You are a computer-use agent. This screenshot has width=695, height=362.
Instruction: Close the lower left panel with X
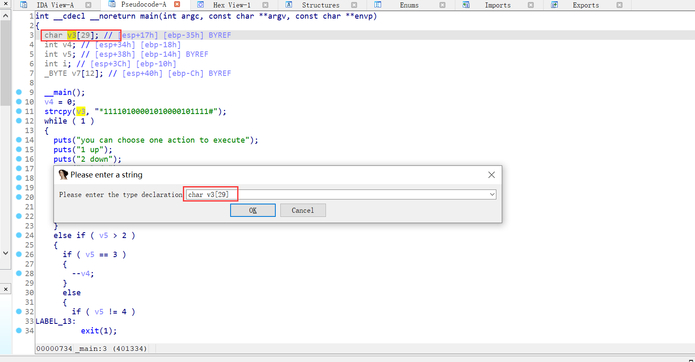pyautogui.click(x=5, y=289)
